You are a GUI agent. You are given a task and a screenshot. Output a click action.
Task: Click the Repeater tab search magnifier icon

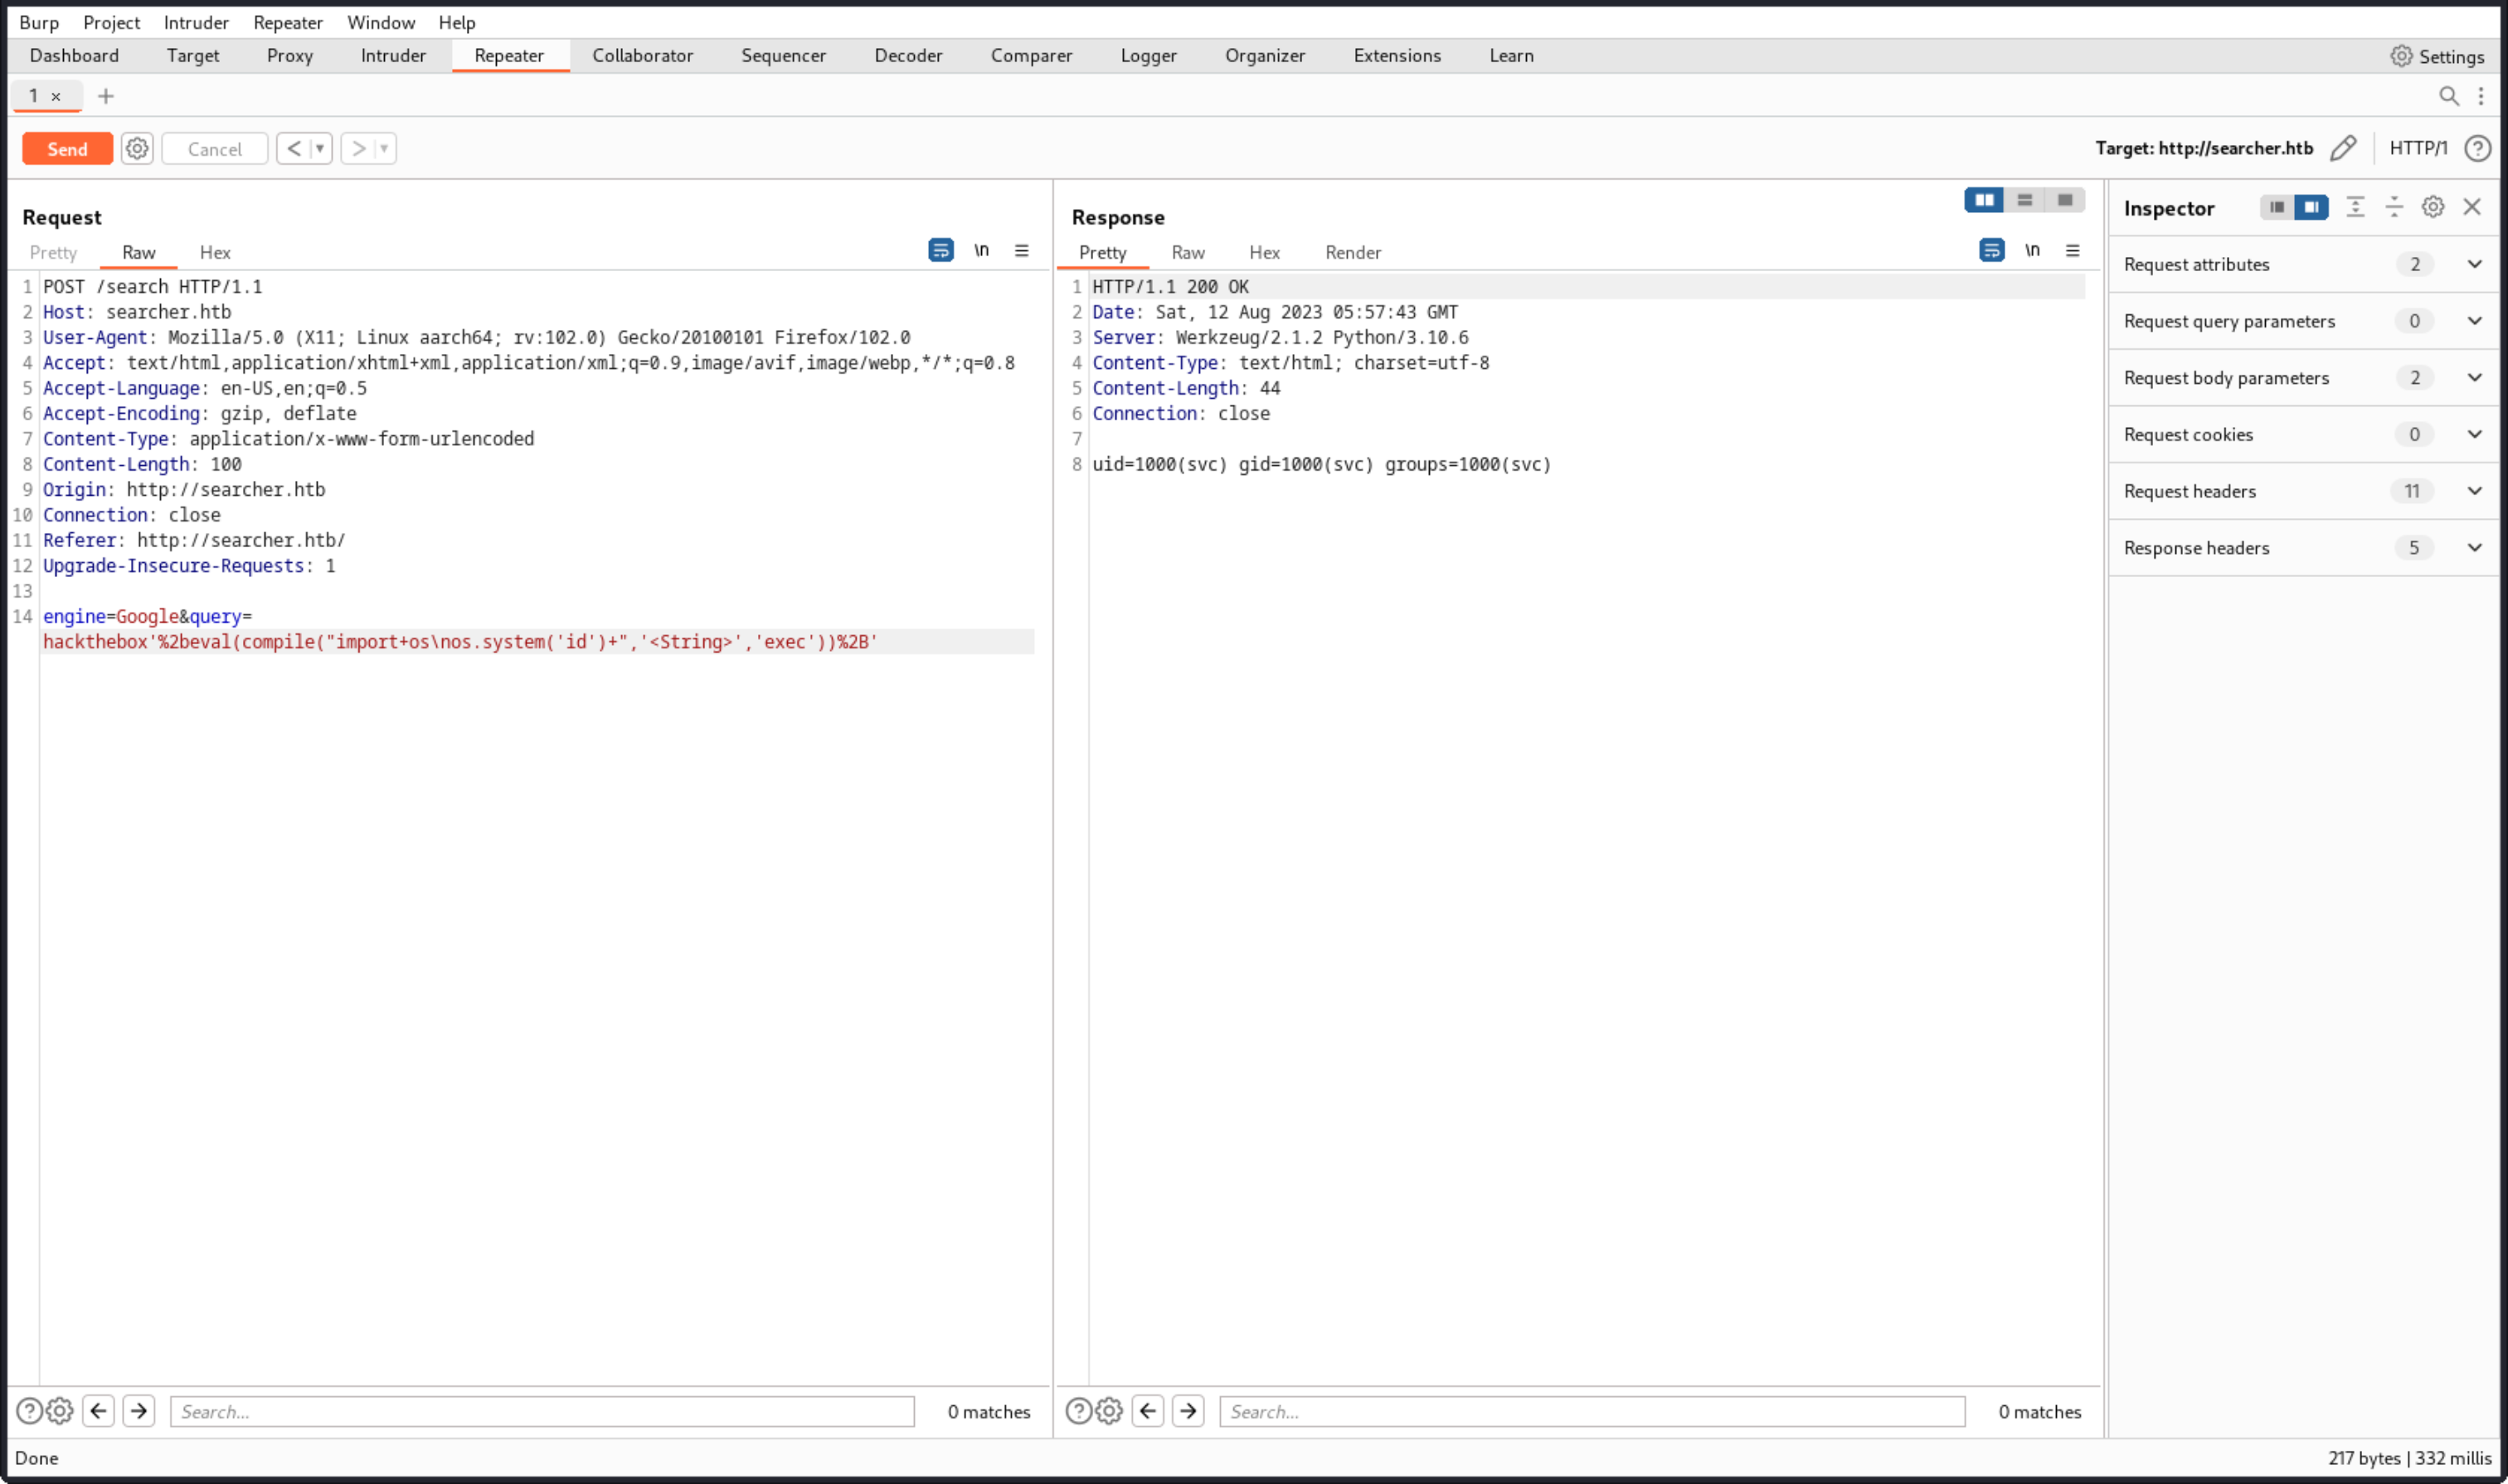click(x=2448, y=96)
